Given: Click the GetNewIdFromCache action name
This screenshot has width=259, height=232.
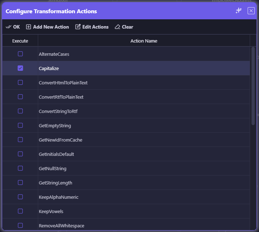Looking at the screenshot, I should pos(60,140).
